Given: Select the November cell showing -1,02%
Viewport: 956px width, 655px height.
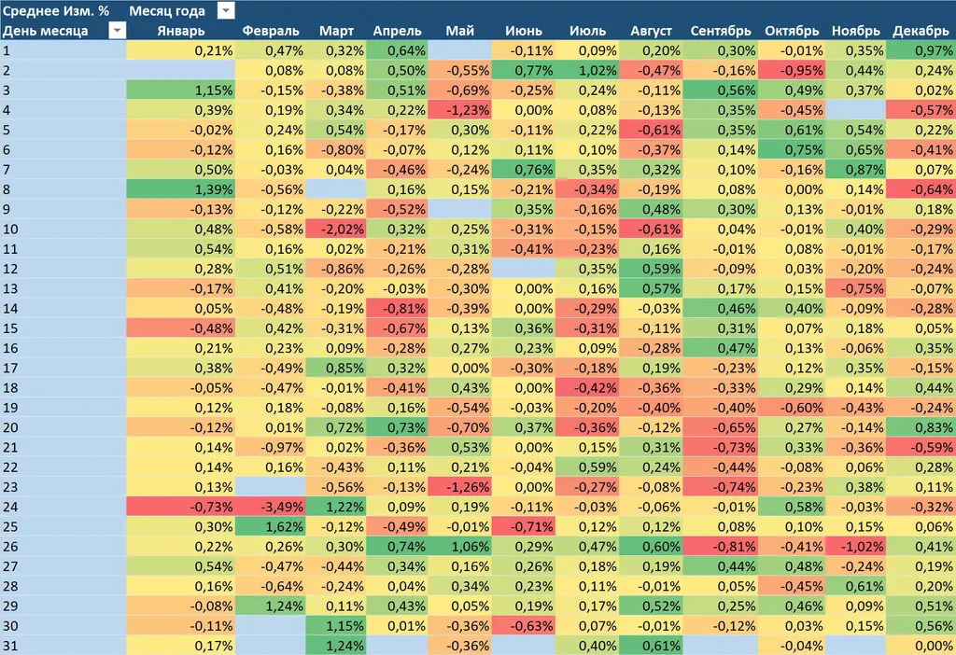Looking at the screenshot, I should coord(856,547).
